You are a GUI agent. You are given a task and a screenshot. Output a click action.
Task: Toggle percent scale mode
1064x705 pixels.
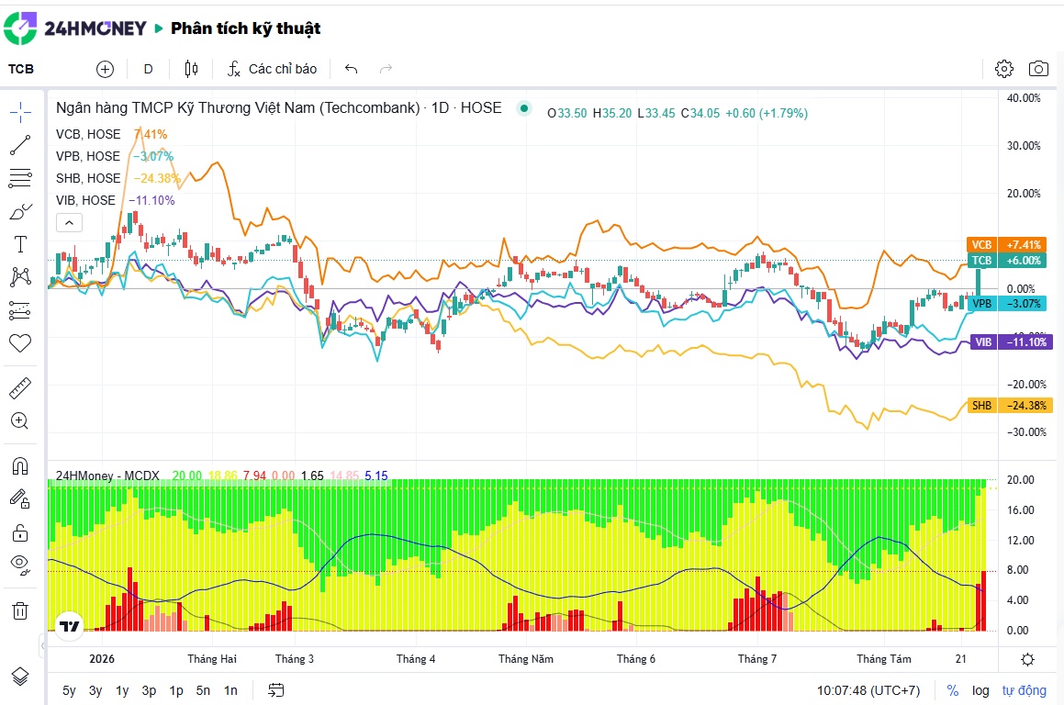tap(953, 690)
